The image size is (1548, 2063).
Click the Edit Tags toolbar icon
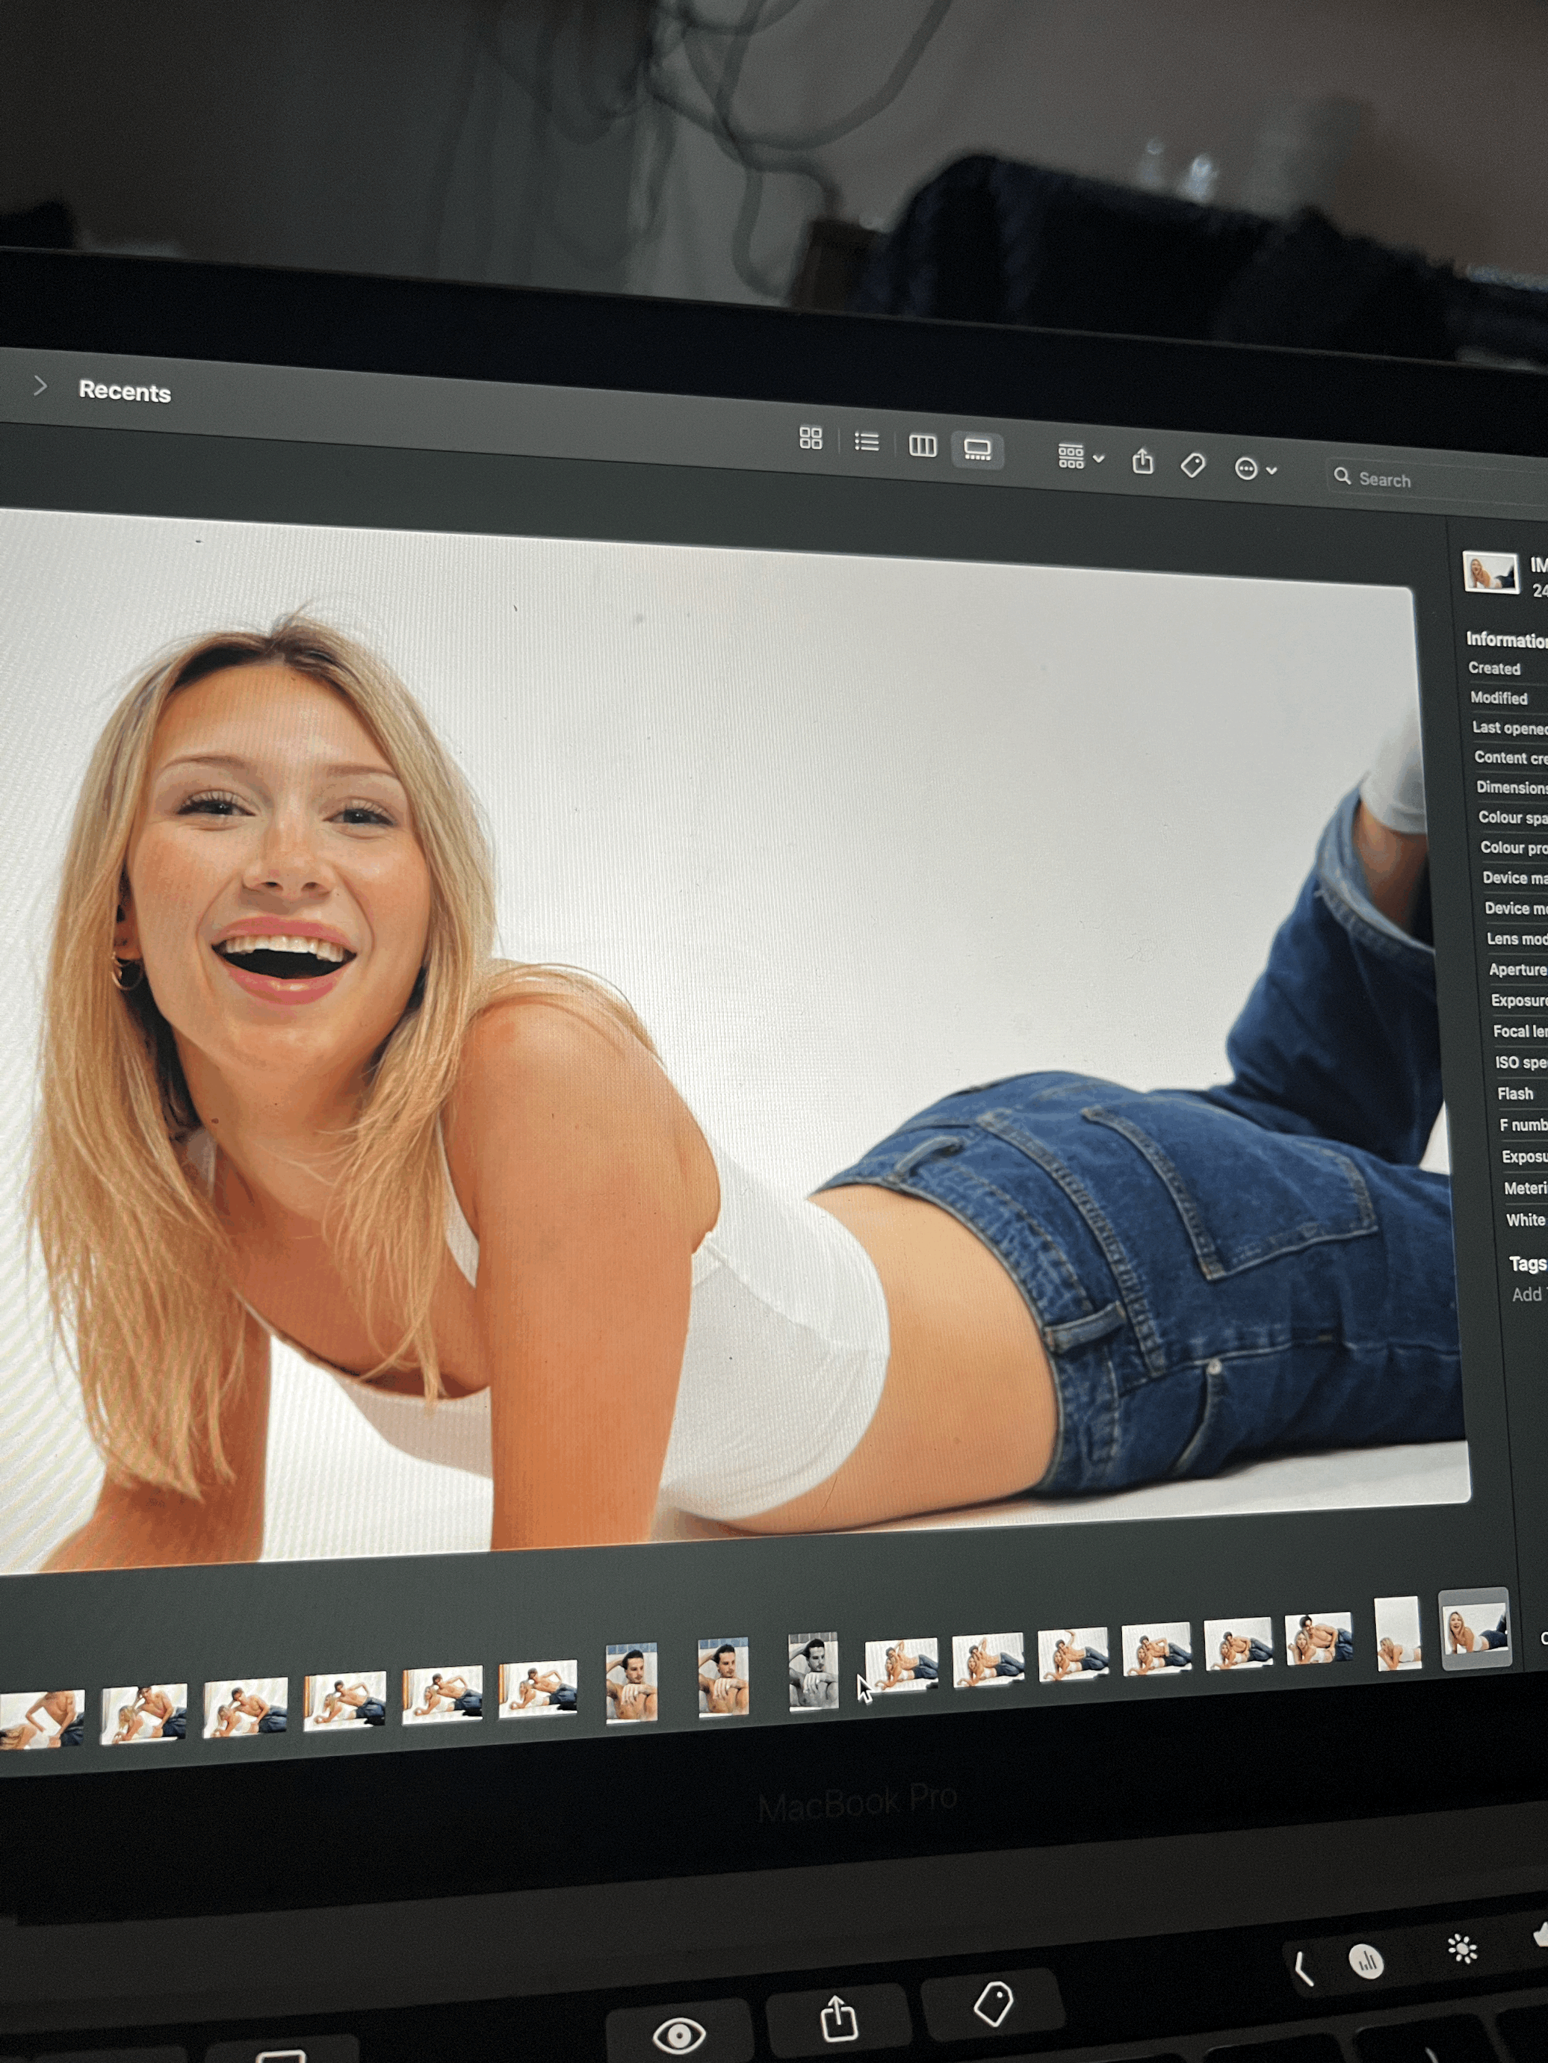pyautogui.click(x=1193, y=464)
